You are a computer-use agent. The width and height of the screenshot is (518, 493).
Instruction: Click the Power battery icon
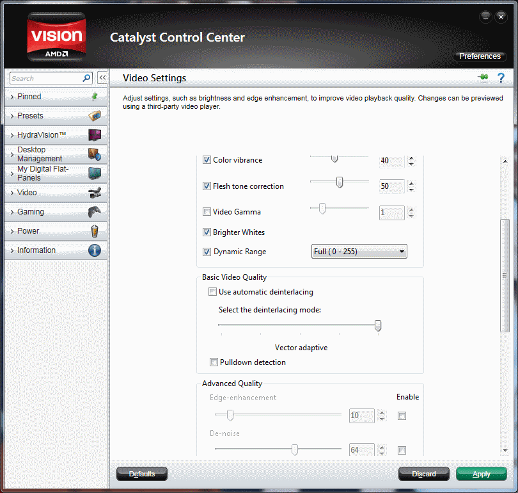tap(95, 231)
